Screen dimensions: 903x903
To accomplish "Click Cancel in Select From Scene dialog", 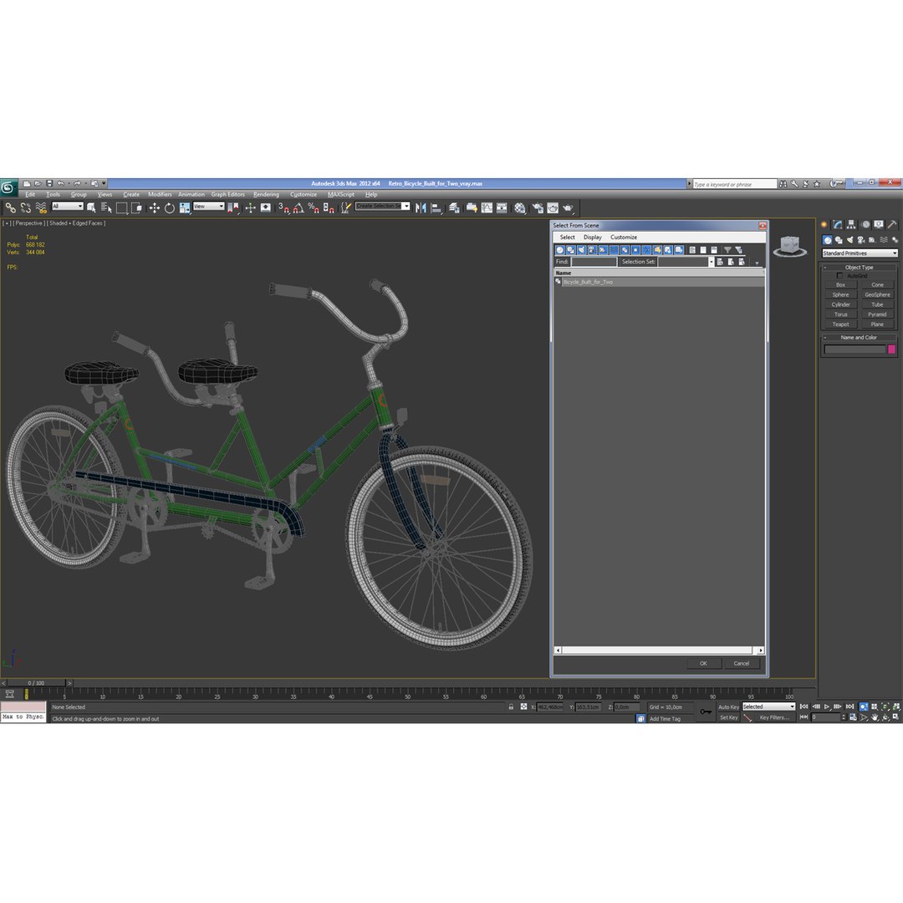I will (x=741, y=663).
